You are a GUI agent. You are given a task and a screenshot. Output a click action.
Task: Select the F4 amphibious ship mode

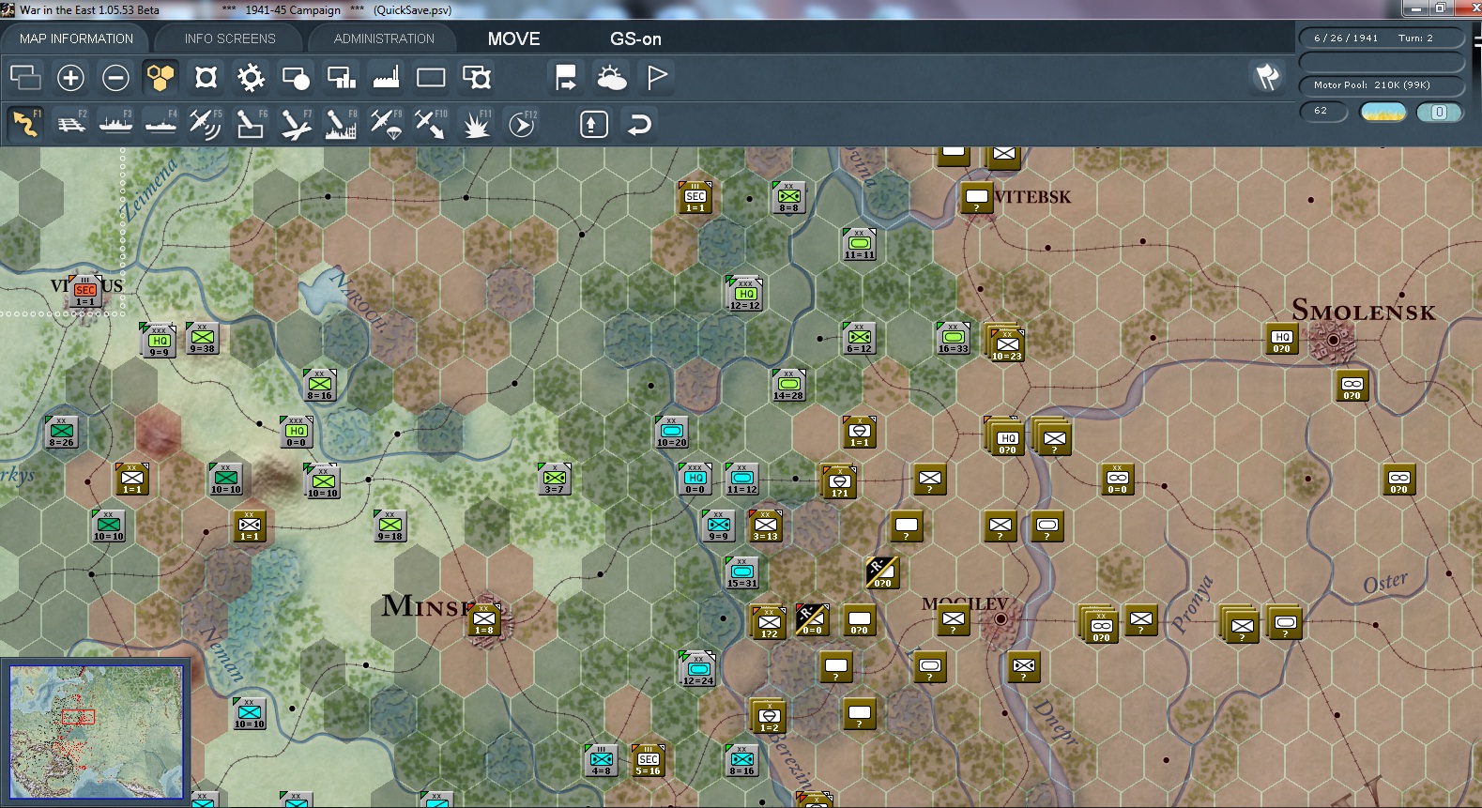[160, 124]
